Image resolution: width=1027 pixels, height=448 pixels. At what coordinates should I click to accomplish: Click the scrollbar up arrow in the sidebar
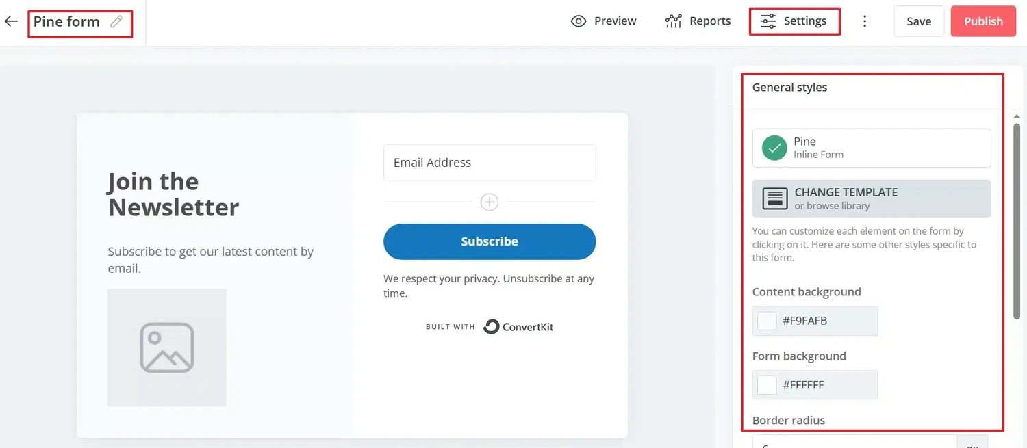[x=1017, y=117]
